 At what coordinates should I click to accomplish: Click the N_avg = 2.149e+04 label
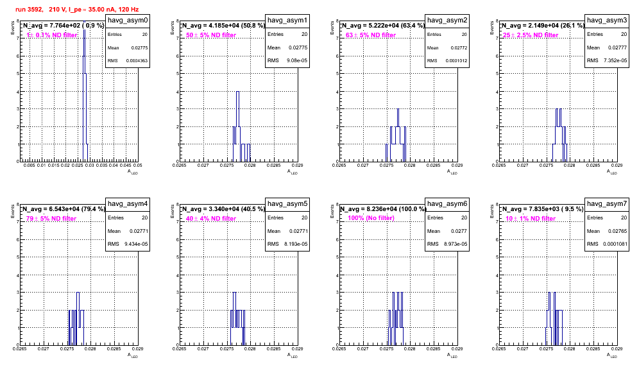(x=542, y=25)
